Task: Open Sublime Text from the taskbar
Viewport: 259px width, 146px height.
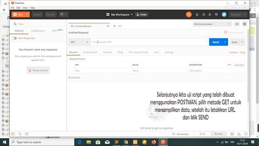Action: pos(117,142)
